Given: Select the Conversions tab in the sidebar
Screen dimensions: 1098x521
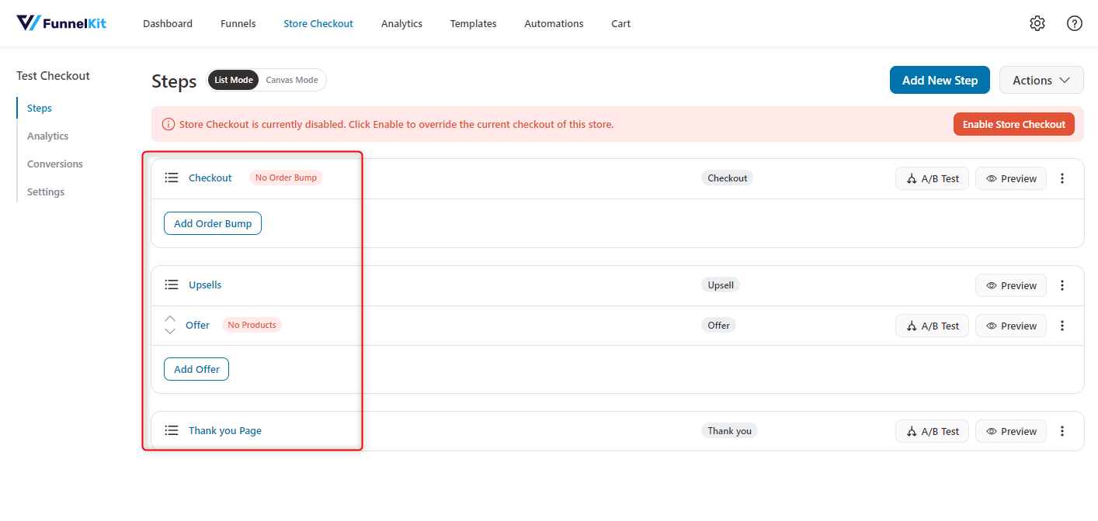Looking at the screenshot, I should pyautogui.click(x=55, y=164).
